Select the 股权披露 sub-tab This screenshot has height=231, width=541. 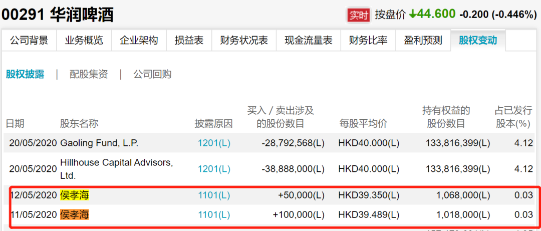click(x=25, y=74)
